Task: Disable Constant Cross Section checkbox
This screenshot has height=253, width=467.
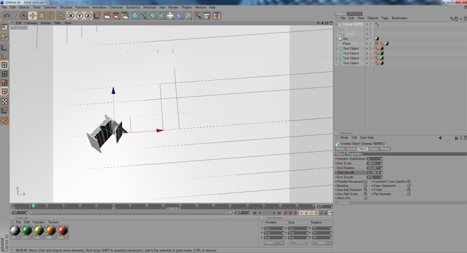Action: click(x=409, y=182)
